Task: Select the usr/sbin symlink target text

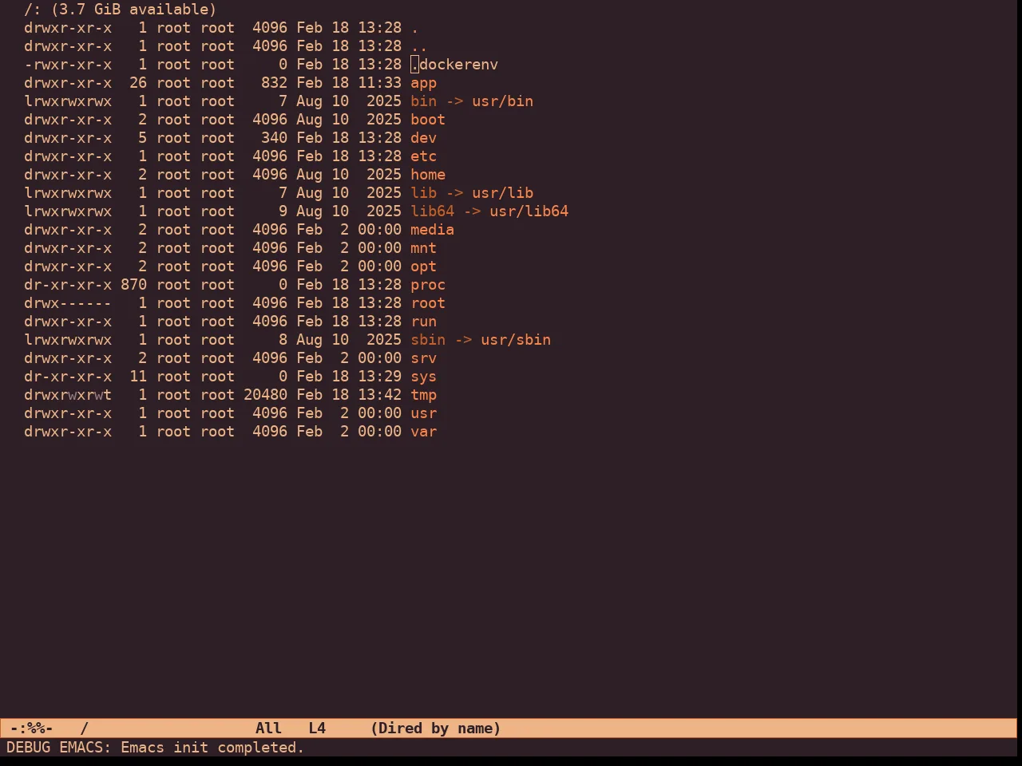Action: pos(516,340)
